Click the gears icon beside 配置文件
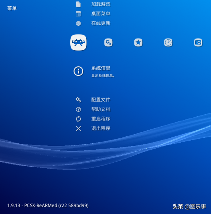Viewport: 211px width, 214px height. 78,100
